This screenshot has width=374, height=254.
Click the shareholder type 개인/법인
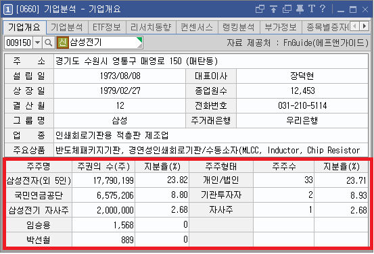[x=220, y=180]
